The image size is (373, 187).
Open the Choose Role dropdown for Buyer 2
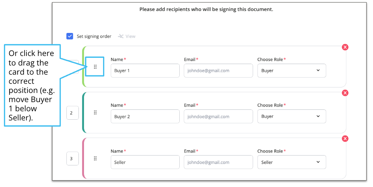[x=292, y=116]
